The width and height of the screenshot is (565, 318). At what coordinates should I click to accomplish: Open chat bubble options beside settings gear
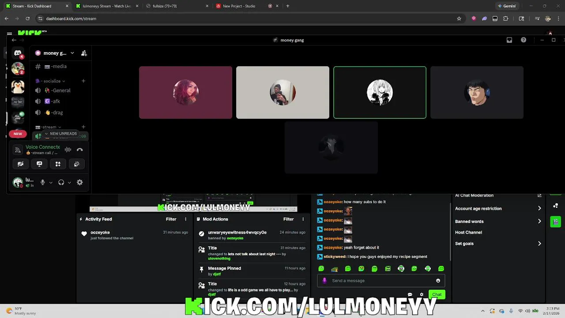[410, 295]
